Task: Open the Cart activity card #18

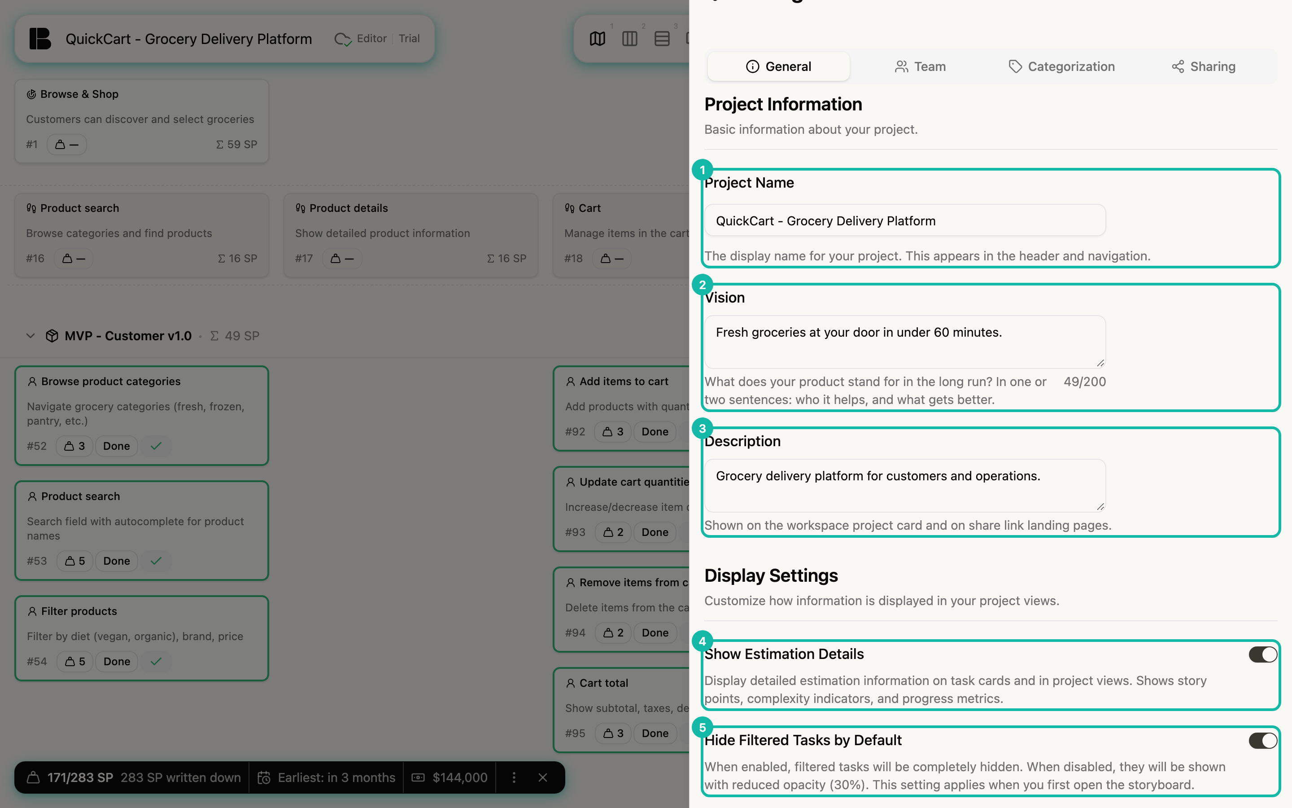Action: coord(621,235)
